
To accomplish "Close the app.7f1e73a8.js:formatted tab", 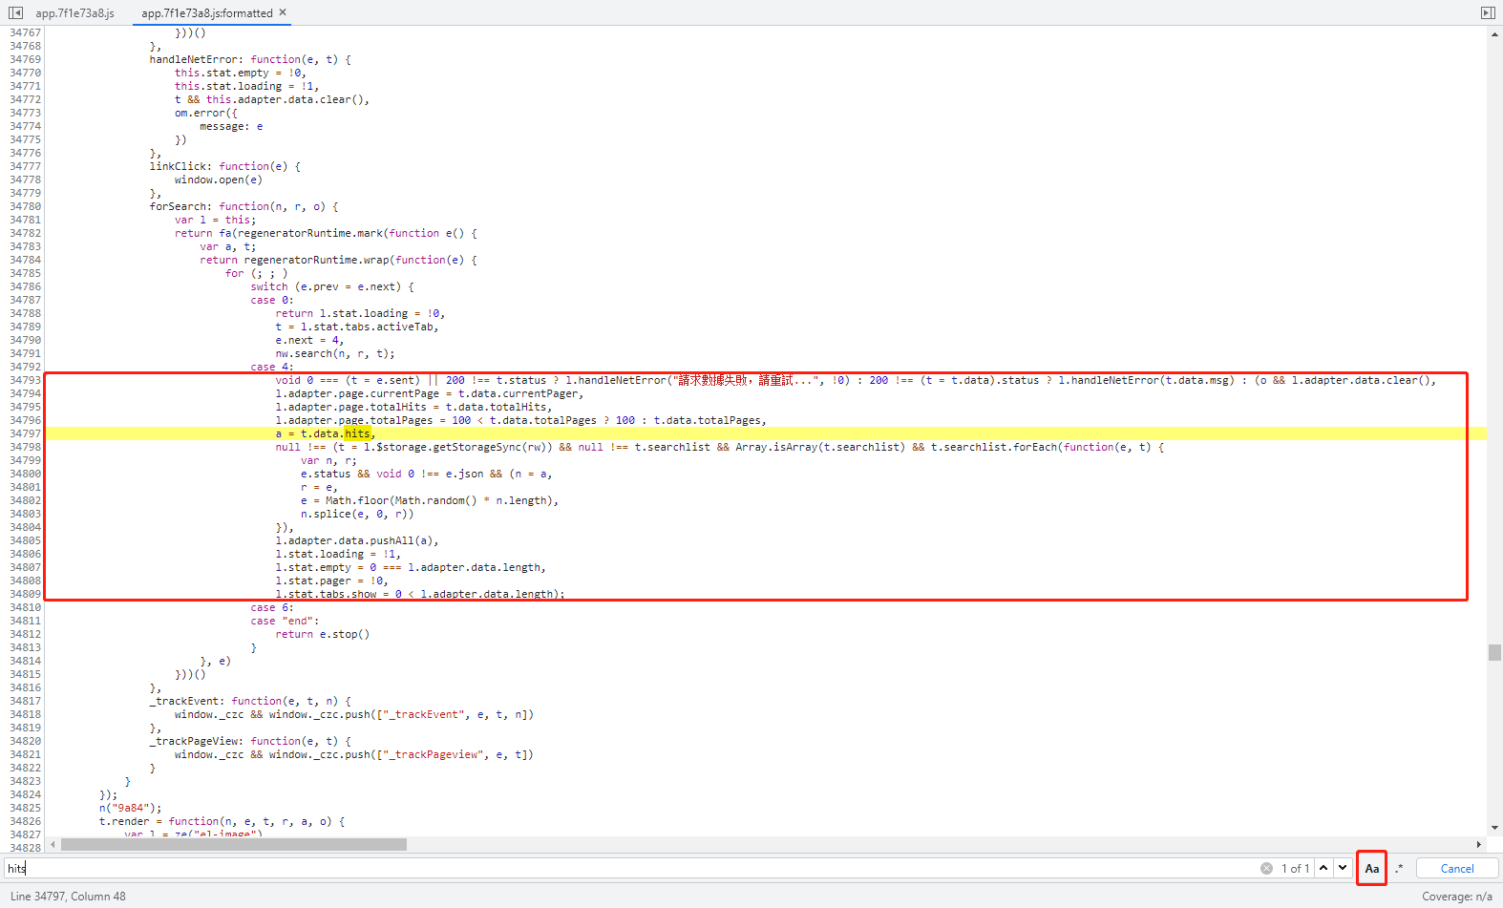I will point(283,12).
